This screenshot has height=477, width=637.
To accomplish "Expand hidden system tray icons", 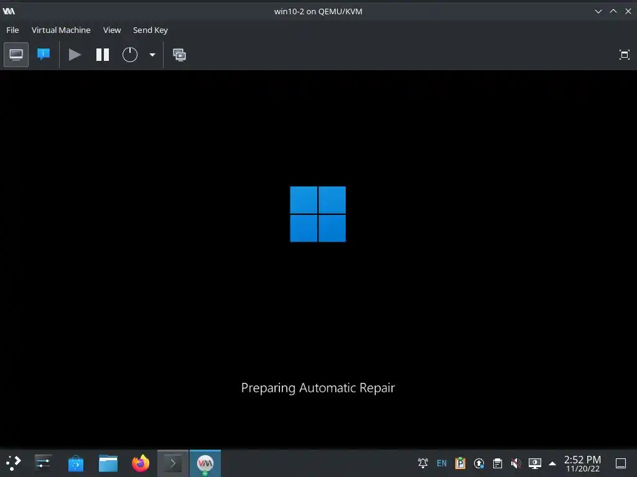I will click(x=552, y=463).
